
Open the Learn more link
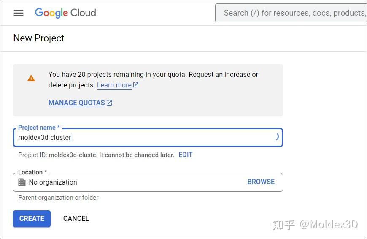click(114, 85)
